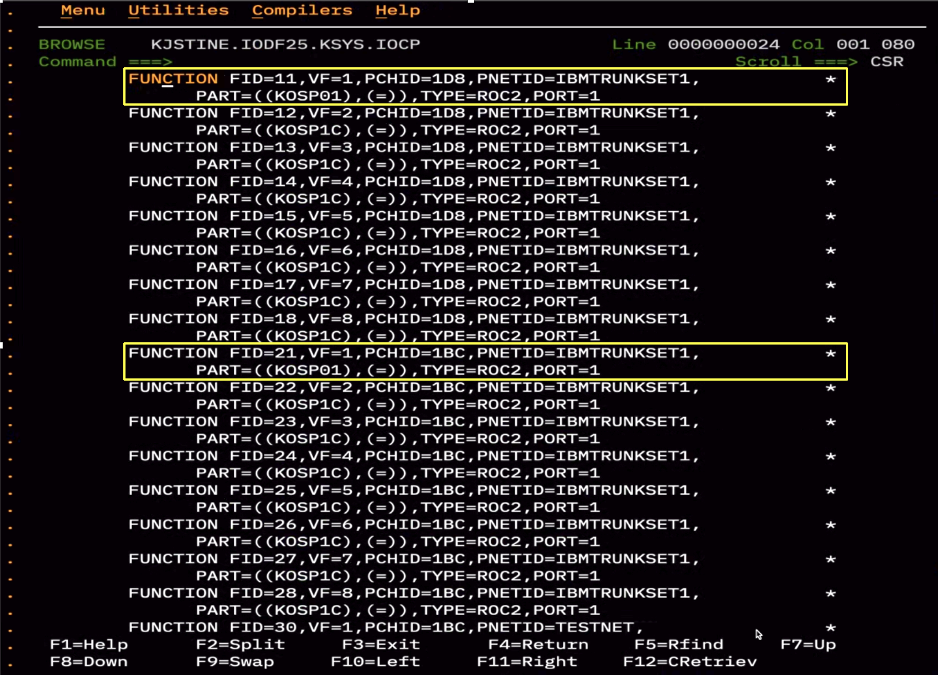Click line number 0000000024
The width and height of the screenshot is (938, 675).
pyautogui.click(x=724, y=44)
